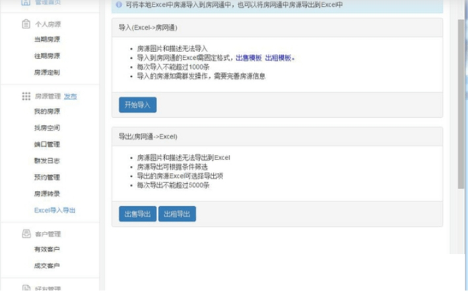The height and width of the screenshot is (305, 468).
Task: Click the 个人房源 section header
Action: coord(48,24)
